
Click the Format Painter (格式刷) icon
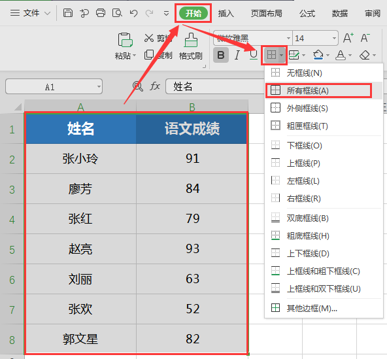click(191, 40)
